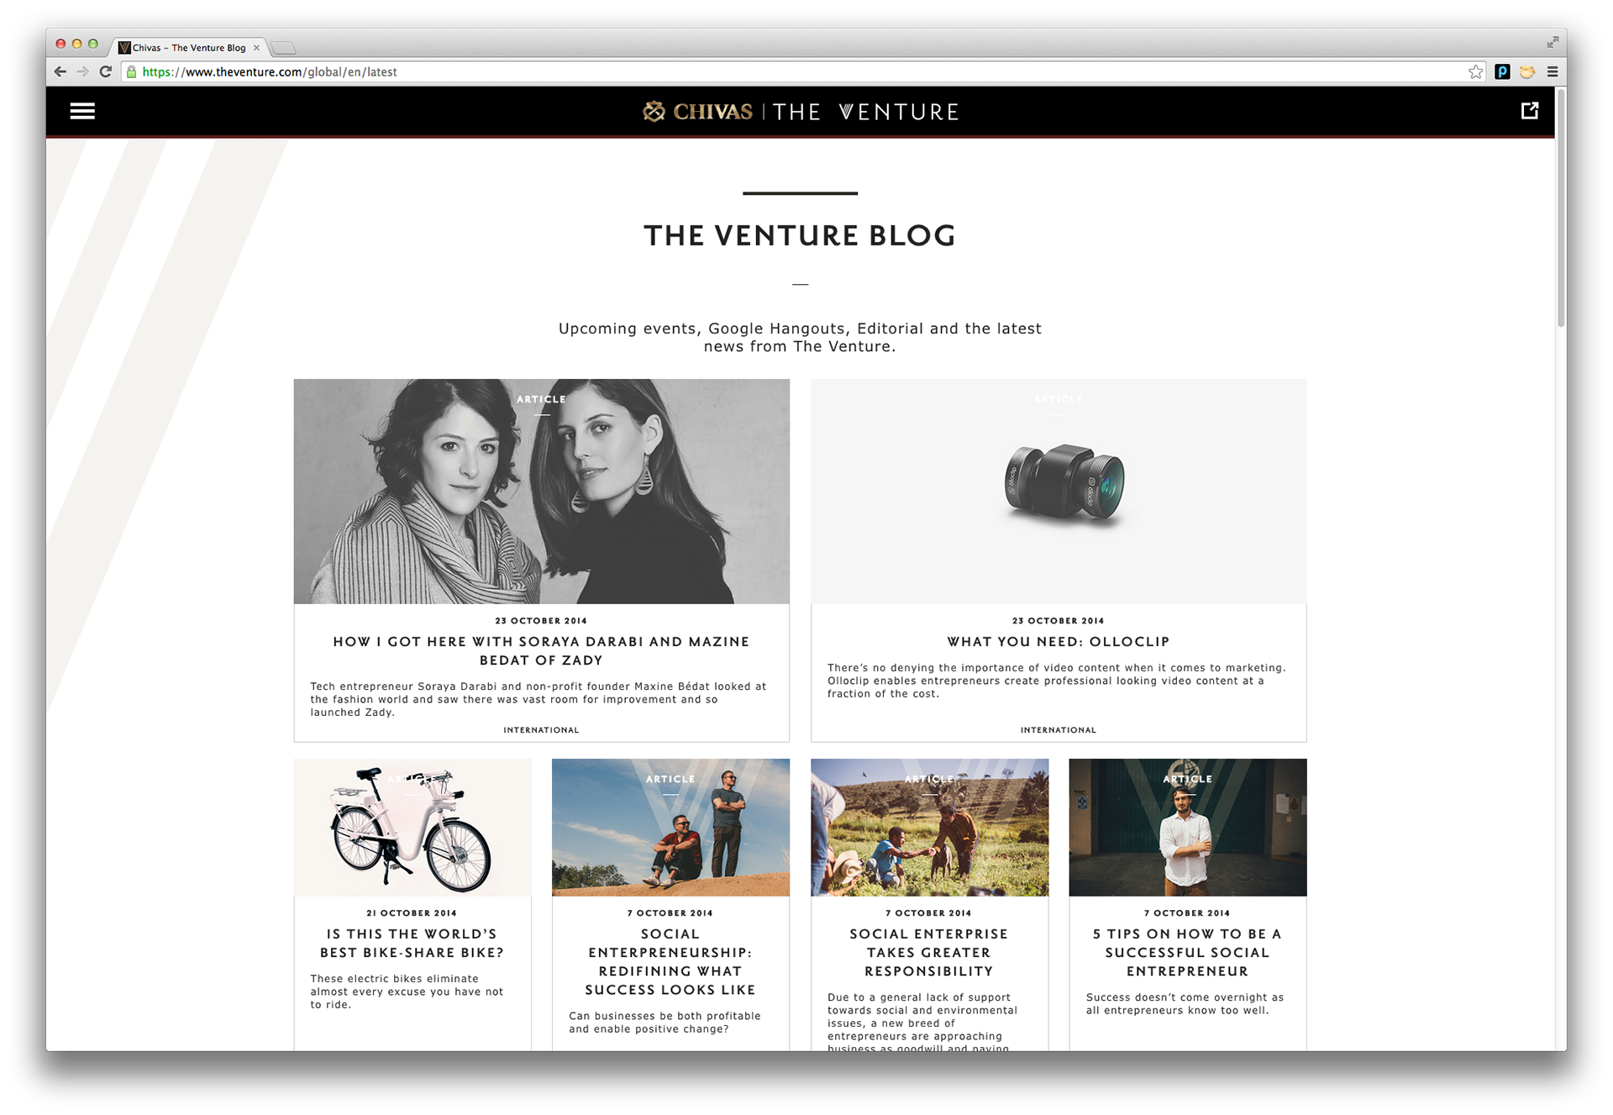The width and height of the screenshot is (1613, 1115).
Task: Click the Chivas The Venture logo
Action: pos(801,111)
